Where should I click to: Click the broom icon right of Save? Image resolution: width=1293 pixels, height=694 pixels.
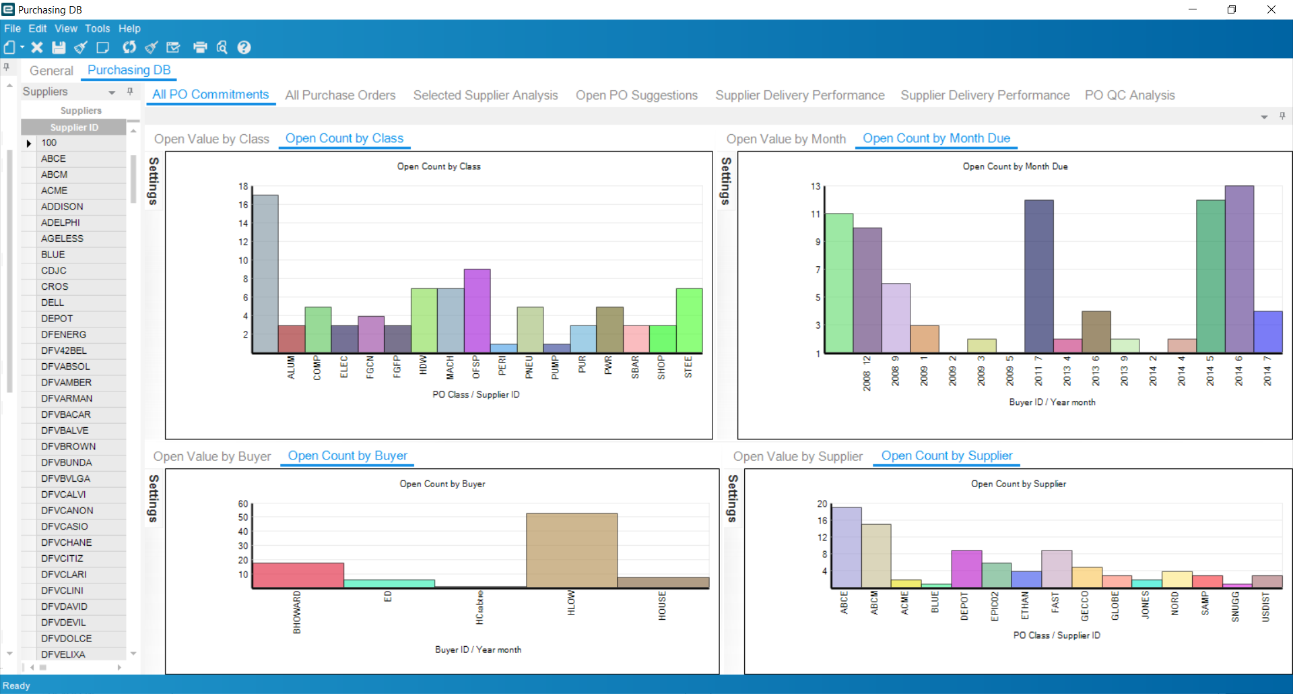(81, 47)
